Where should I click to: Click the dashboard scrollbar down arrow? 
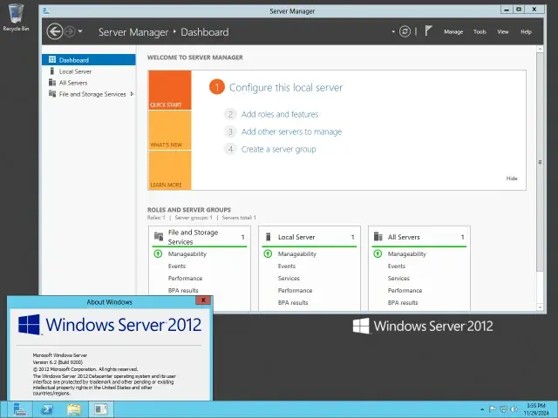pos(540,307)
